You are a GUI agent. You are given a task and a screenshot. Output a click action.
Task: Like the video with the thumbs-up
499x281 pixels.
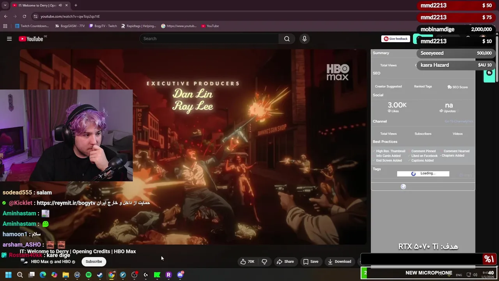point(247,261)
